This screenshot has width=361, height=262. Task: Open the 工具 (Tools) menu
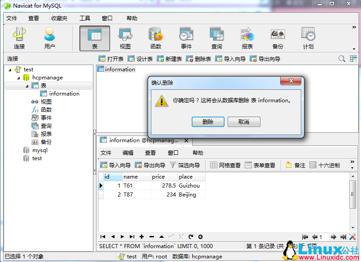pyautogui.click(x=85, y=18)
